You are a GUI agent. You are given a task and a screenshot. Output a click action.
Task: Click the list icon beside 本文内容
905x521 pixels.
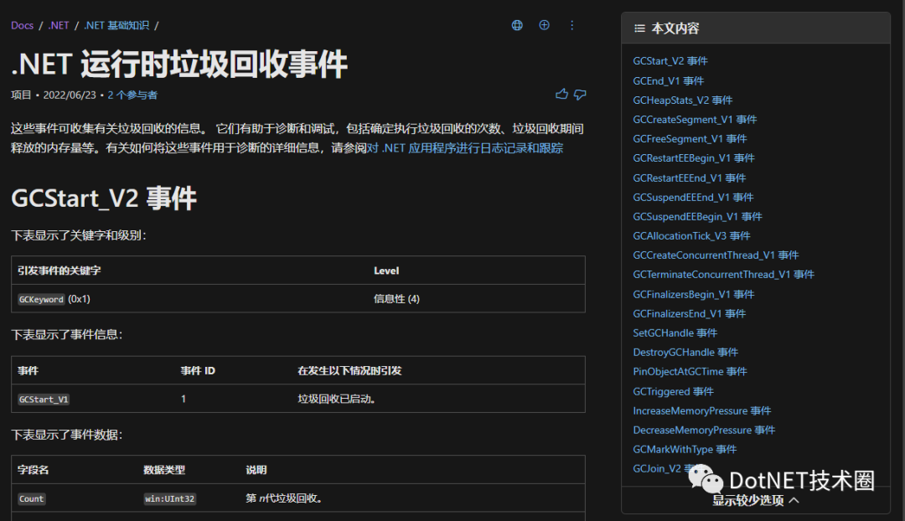click(639, 28)
